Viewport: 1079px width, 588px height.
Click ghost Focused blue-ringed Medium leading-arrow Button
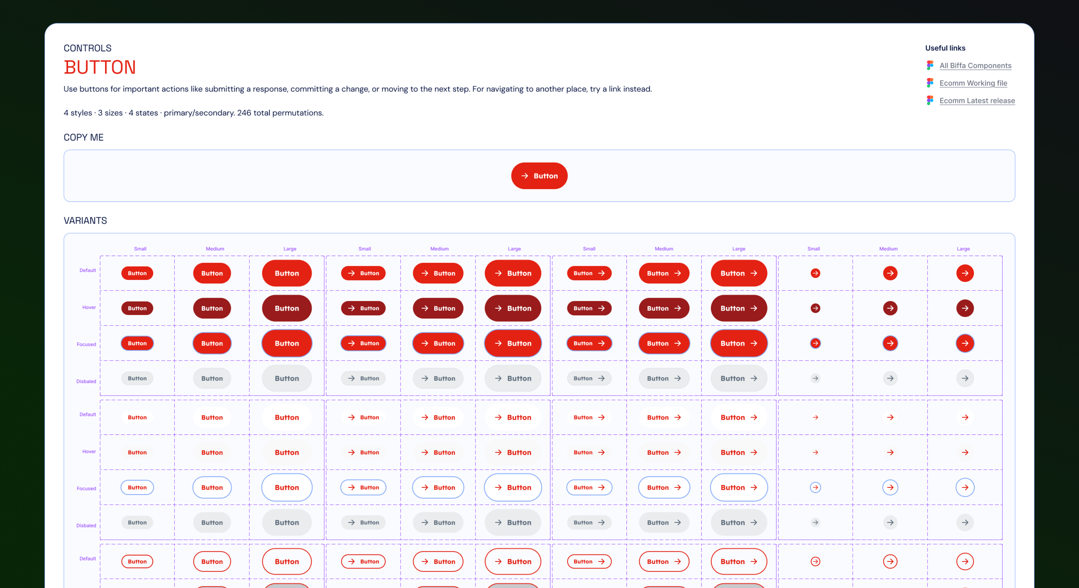tap(438, 488)
